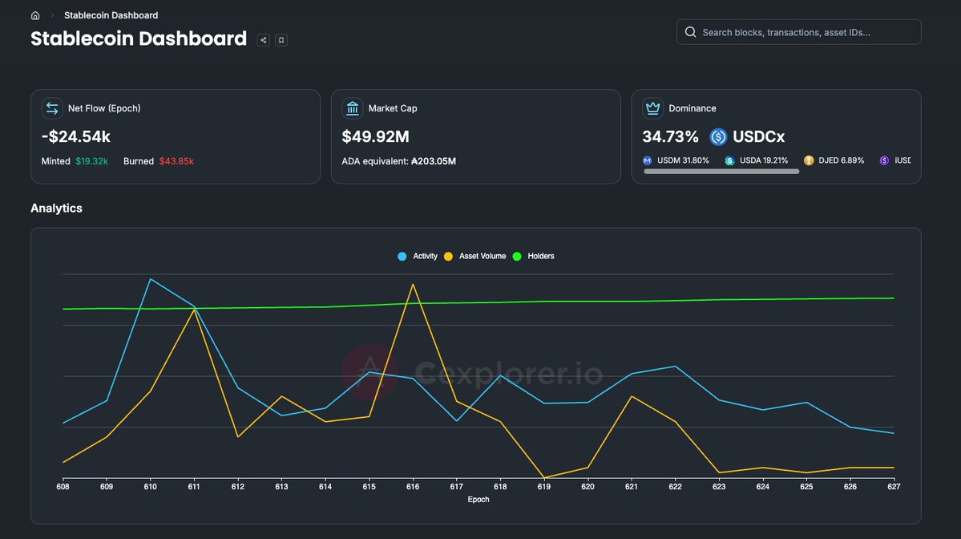Click the Minted $19.32k value
The image size is (961, 539).
92,161
